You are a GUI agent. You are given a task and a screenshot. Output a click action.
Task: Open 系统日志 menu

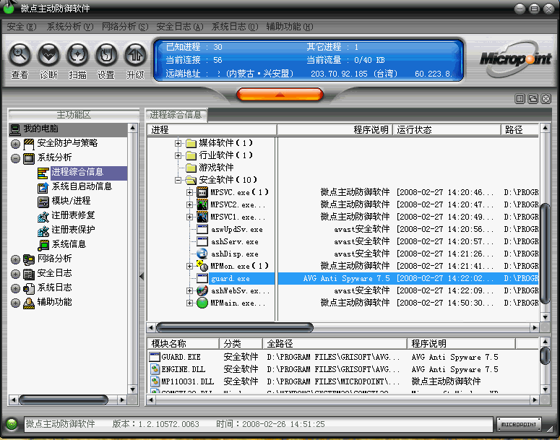point(235,27)
